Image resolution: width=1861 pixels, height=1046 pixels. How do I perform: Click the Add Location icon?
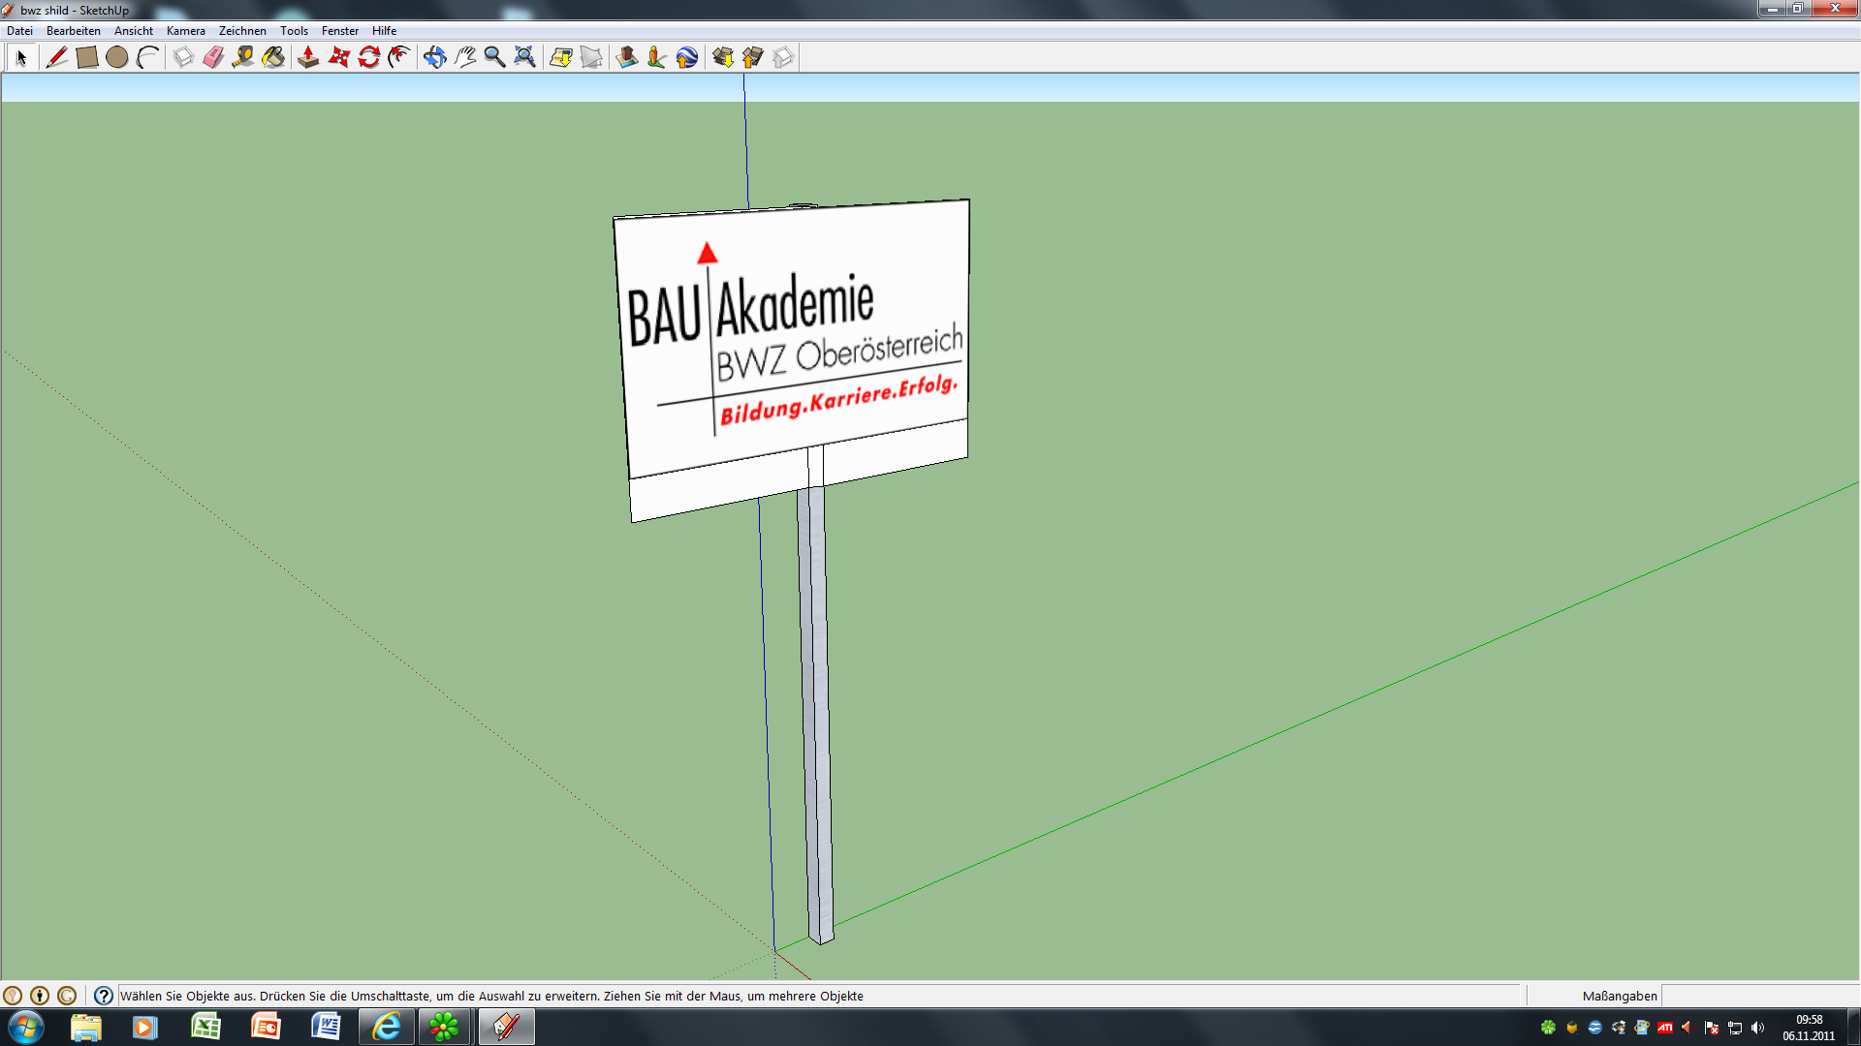pyautogui.click(x=560, y=58)
